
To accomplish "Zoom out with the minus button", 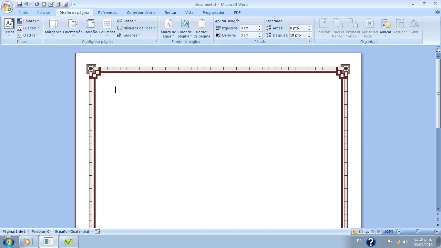I will coord(399,232).
